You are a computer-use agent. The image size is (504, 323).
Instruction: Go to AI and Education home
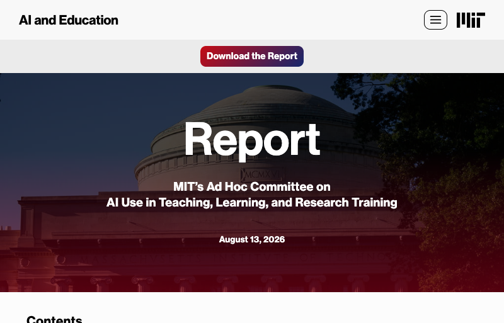point(69,20)
